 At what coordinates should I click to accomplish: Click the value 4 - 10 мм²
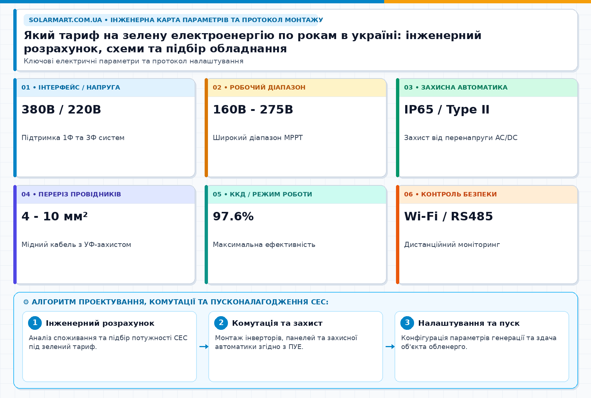click(54, 216)
